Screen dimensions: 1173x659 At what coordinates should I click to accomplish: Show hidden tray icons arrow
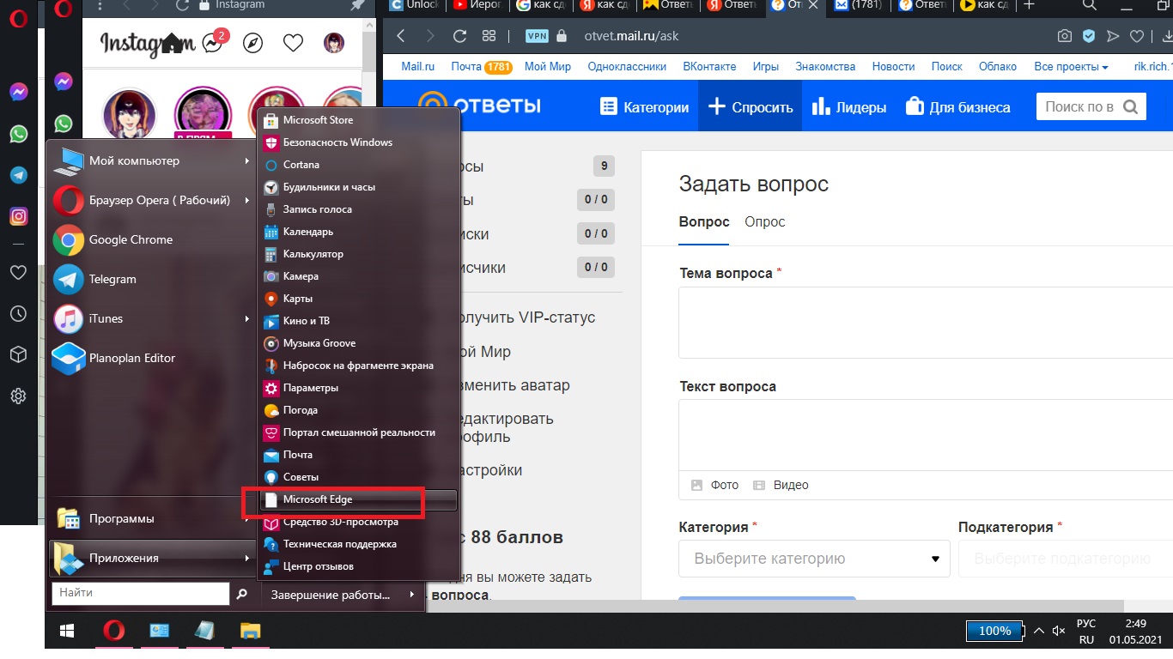click(x=1039, y=632)
